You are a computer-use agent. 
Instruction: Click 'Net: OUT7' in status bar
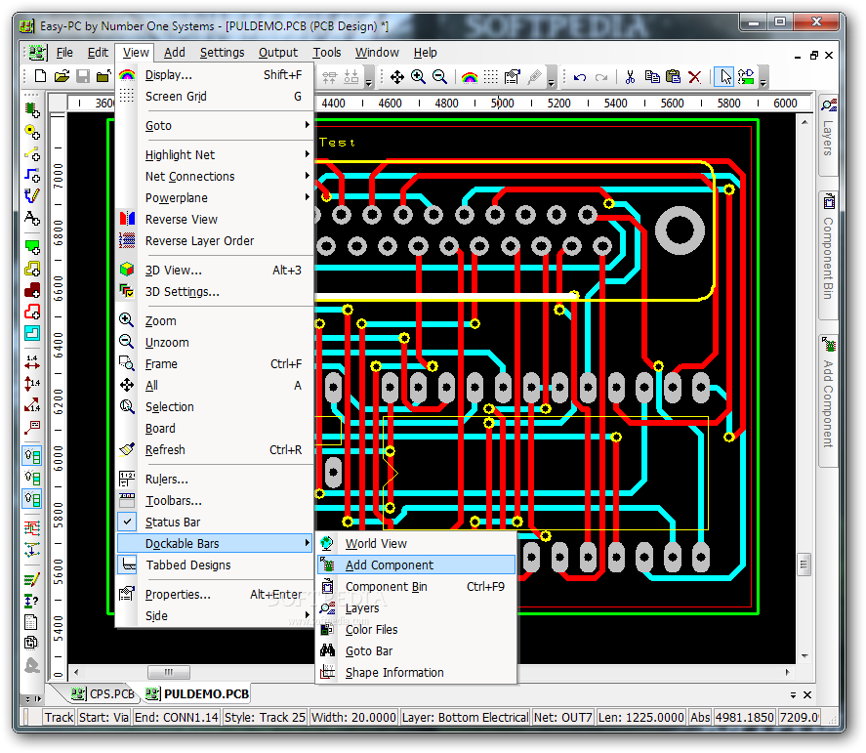pos(562,717)
